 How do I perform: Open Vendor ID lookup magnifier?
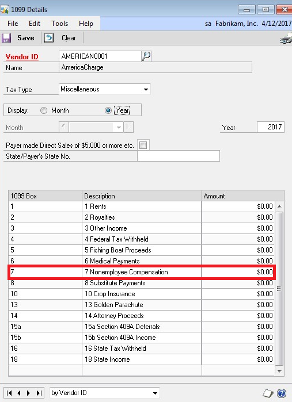pos(146,56)
